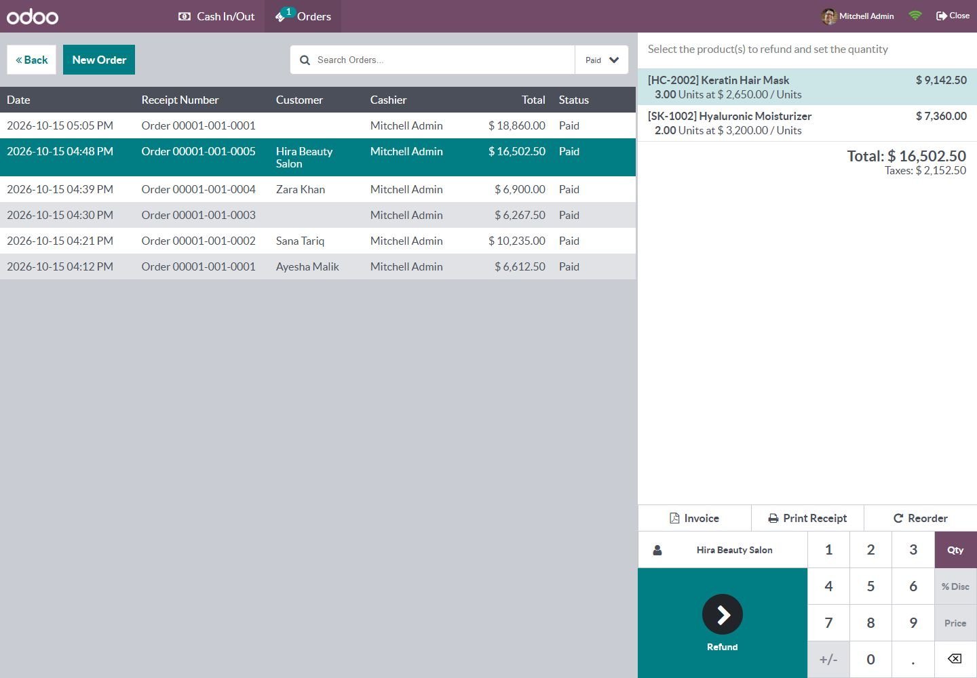This screenshot has width=977, height=678.
Task: Tap numpad key 6
Action: (913, 586)
